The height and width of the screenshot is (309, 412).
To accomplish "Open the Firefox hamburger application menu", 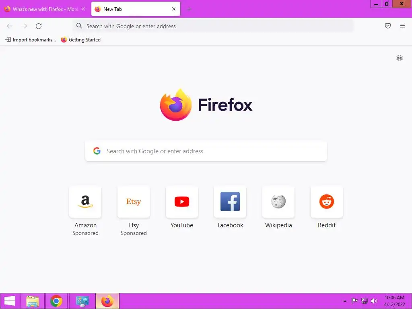I will click(x=402, y=26).
